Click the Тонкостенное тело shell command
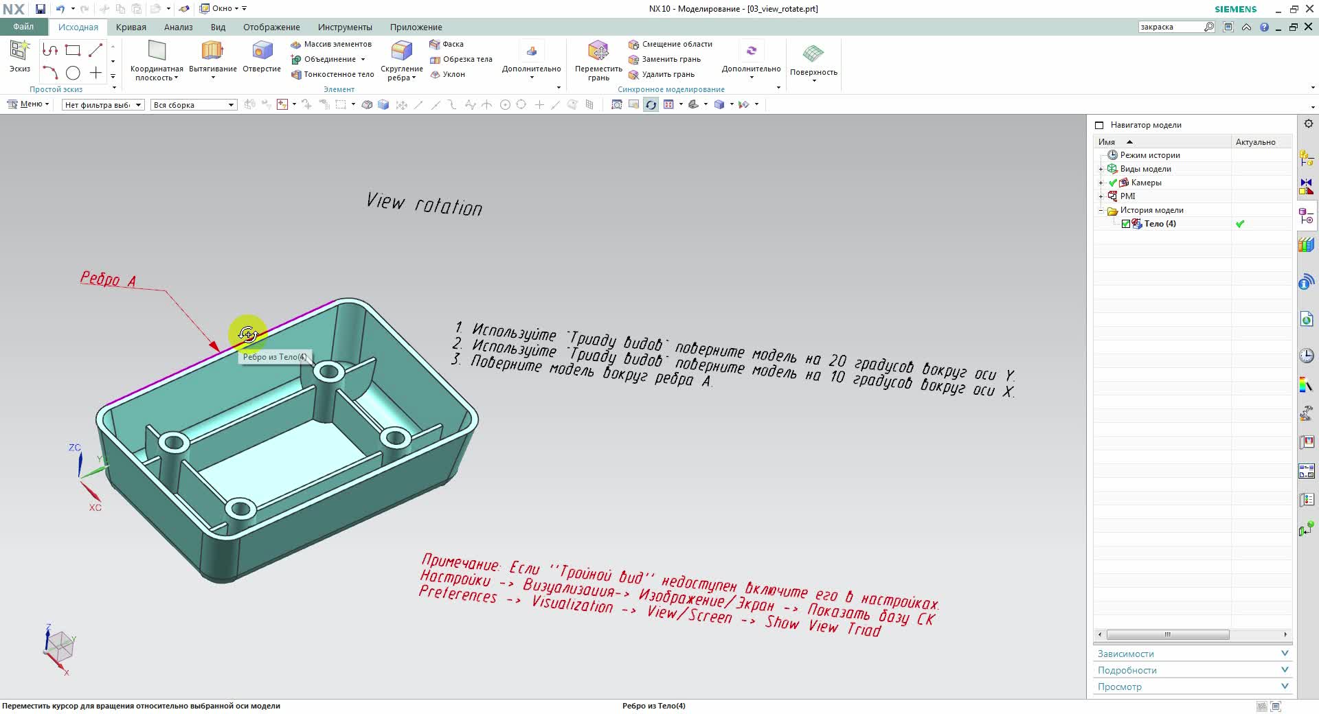1319x714 pixels. pyautogui.click(x=332, y=74)
